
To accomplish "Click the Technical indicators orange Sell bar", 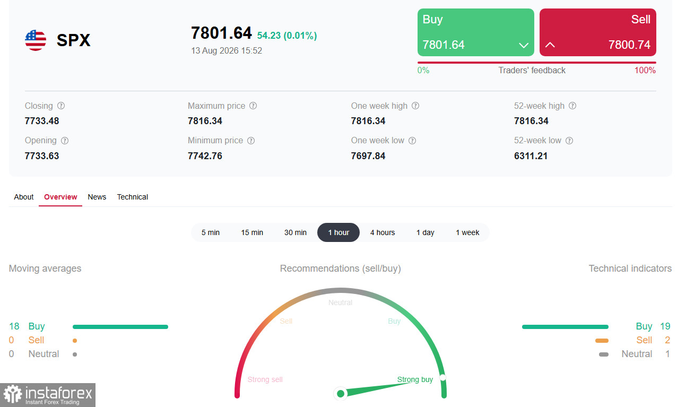I will click(602, 341).
